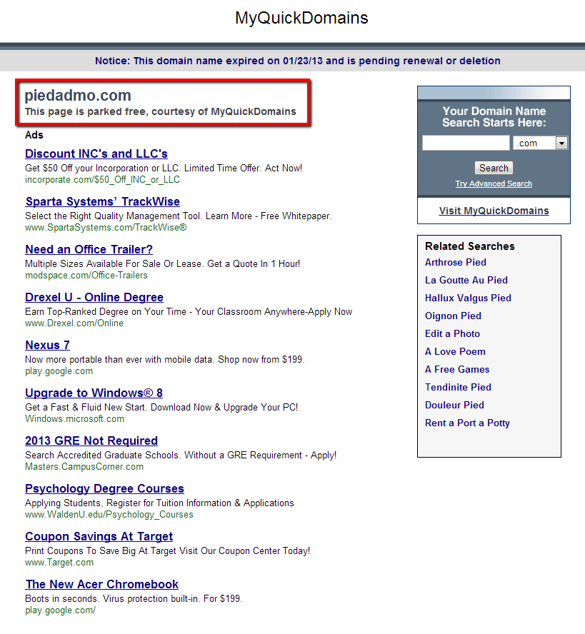The width and height of the screenshot is (585, 634).
Task: Click the www.SpartaSystems.com/TrackWise URL text
Action: [106, 227]
